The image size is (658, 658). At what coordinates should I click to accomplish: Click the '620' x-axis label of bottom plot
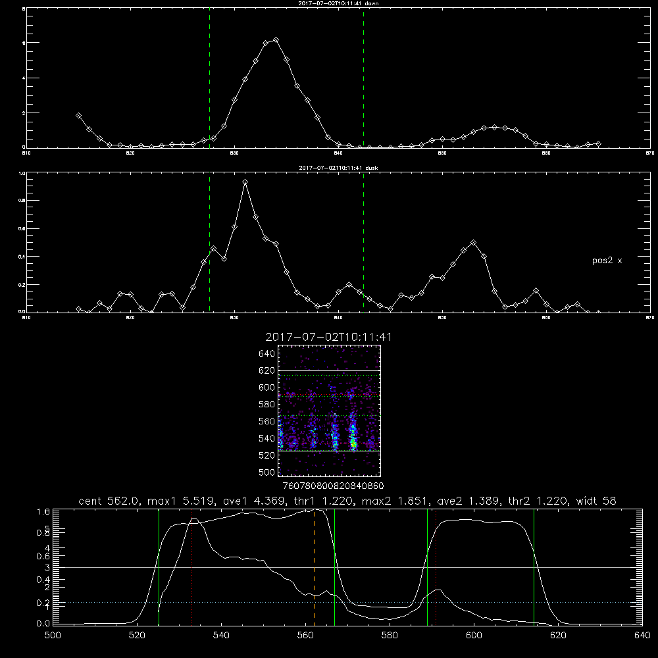tap(559, 636)
